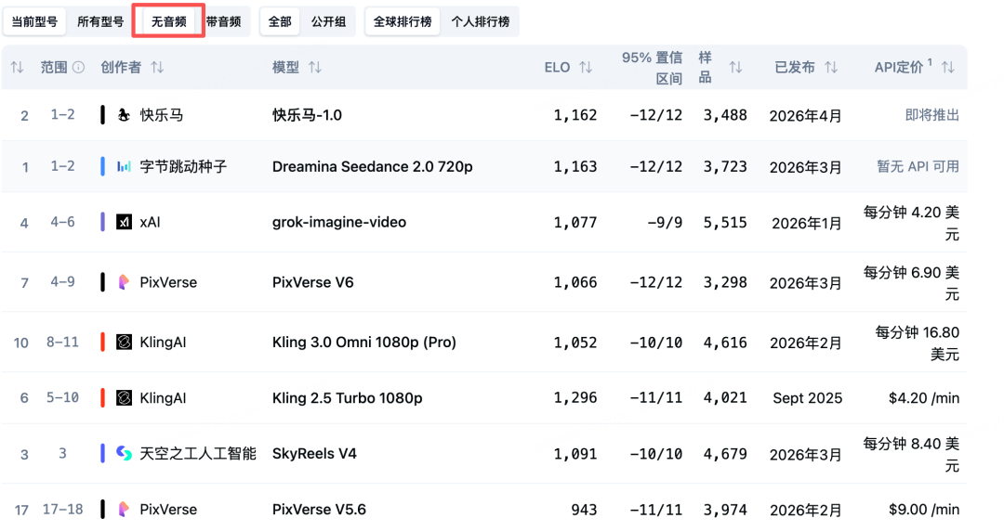This screenshot has height=531, width=1004.
Task: Sort the table by ELO column
Action: tap(586, 68)
